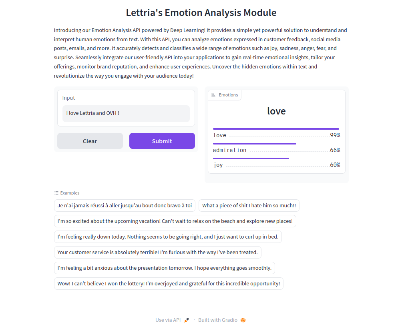Image resolution: width=402 pixels, height=329 pixels.
Task: Select the won the lottery example
Action: click(x=169, y=284)
